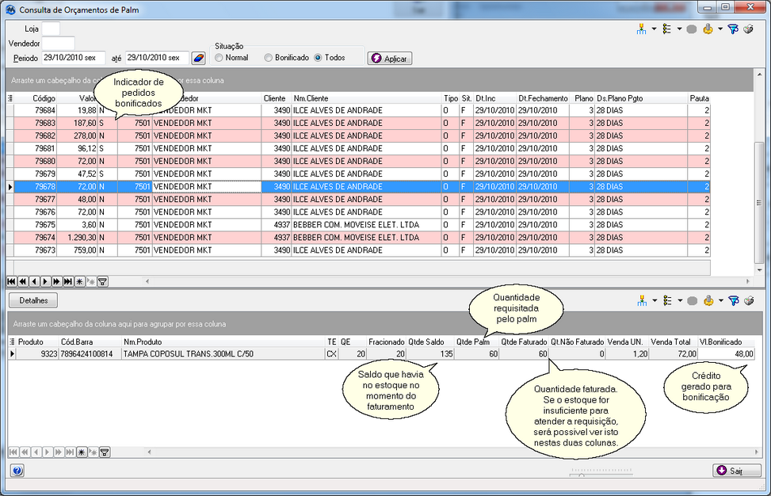Expand the top toolbar list icon dropdown arrow
Viewport: 771px width, 496px height.
(x=679, y=29)
